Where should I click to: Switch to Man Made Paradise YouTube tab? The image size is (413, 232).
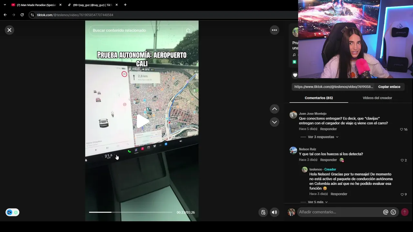click(36, 5)
